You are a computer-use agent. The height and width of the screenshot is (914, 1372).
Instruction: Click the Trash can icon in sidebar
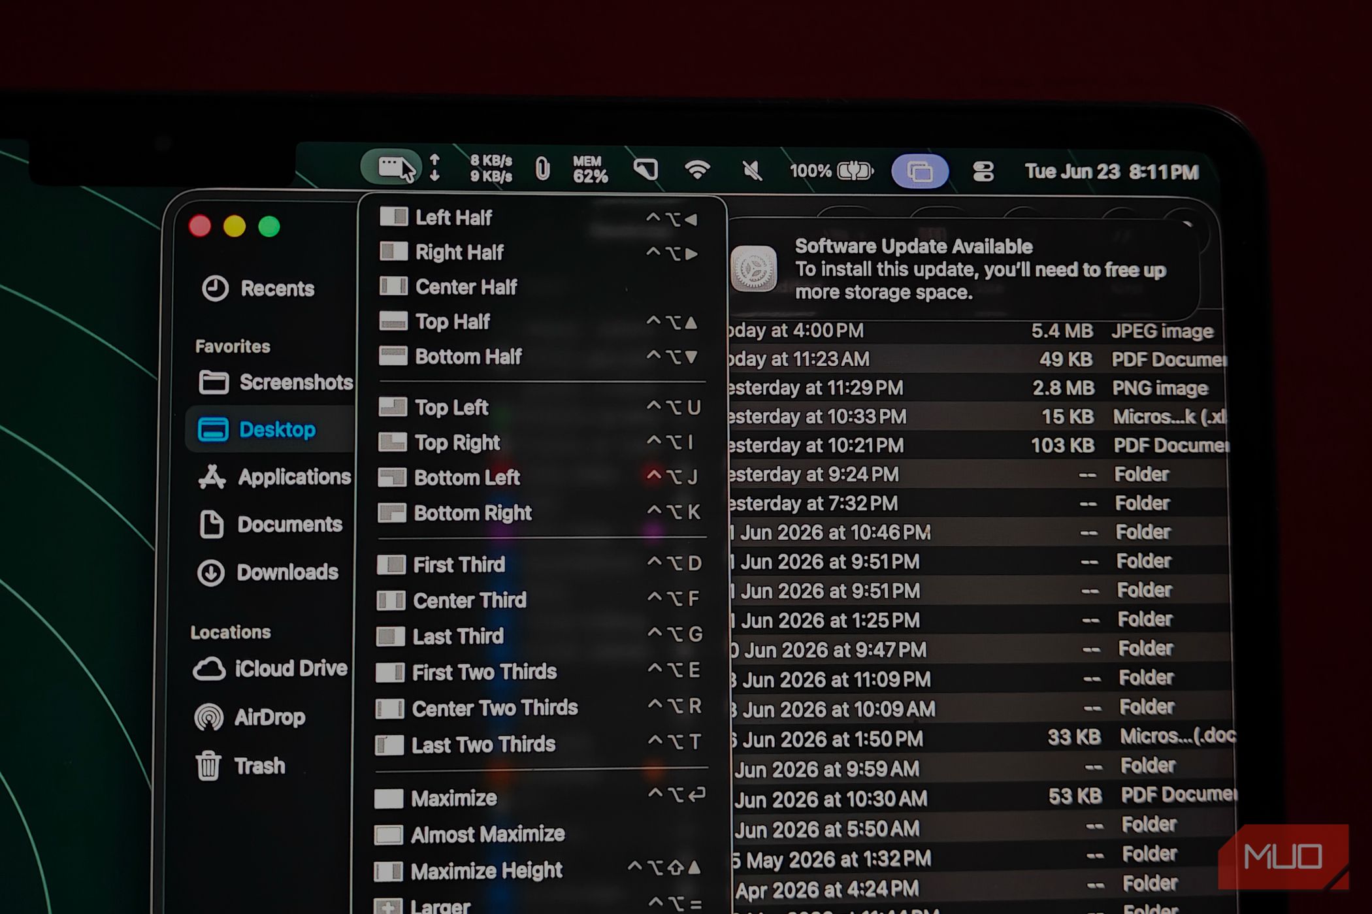(x=208, y=766)
